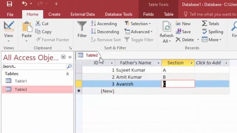The width and height of the screenshot is (237, 133).
Task: Click the Cut scissors icon
Action: coord(38,24)
